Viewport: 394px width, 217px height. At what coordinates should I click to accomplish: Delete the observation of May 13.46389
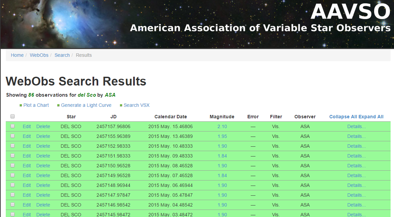click(43, 136)
